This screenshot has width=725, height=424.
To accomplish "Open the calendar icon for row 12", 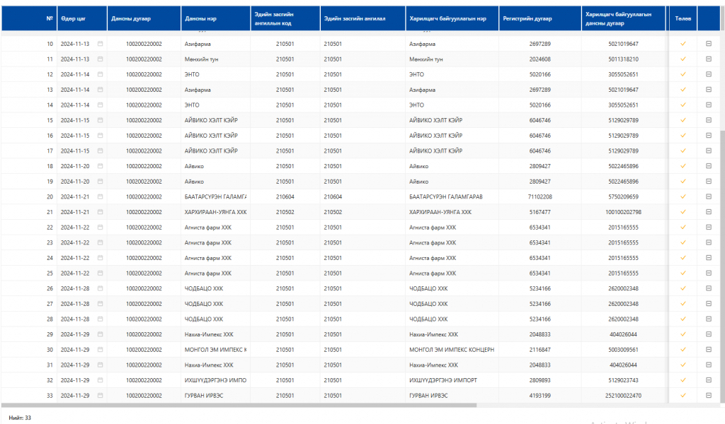I will tap(100, 74).
